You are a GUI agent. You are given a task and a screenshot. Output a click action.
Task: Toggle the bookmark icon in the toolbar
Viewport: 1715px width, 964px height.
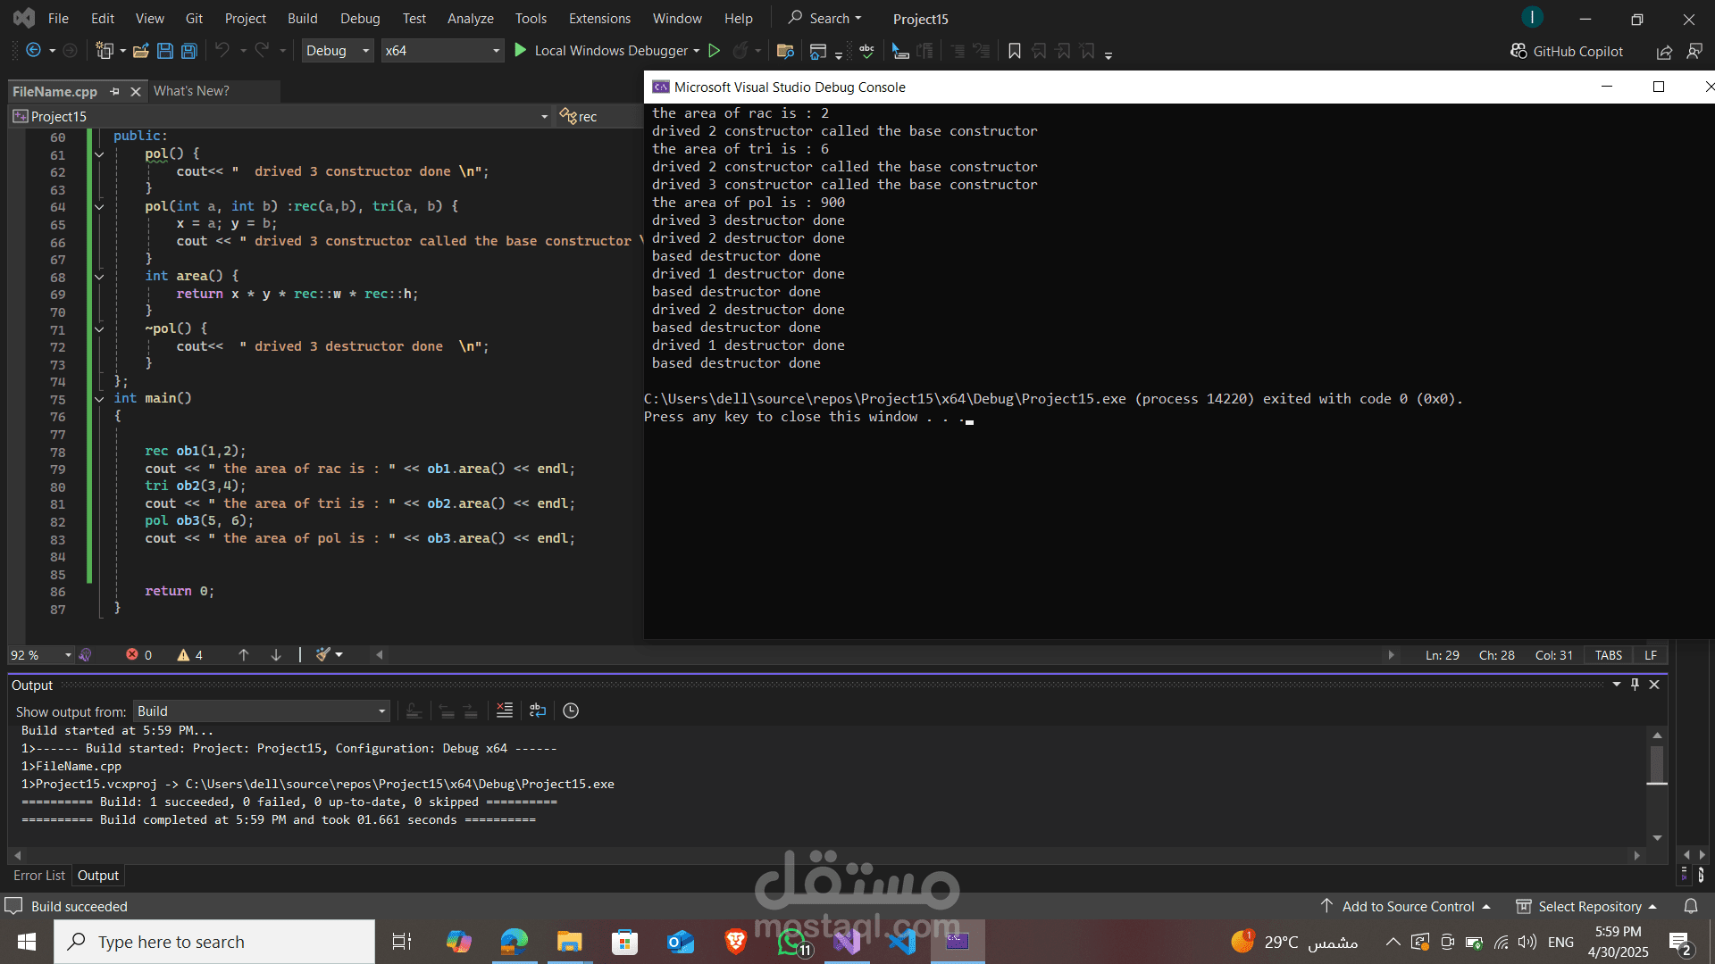pos(1014,51)
